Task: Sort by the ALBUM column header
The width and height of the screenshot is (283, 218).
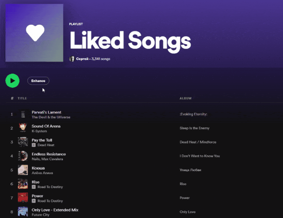Action: coord(186,98)
